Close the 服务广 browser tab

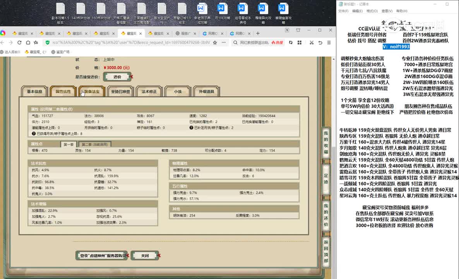[195, 33]
